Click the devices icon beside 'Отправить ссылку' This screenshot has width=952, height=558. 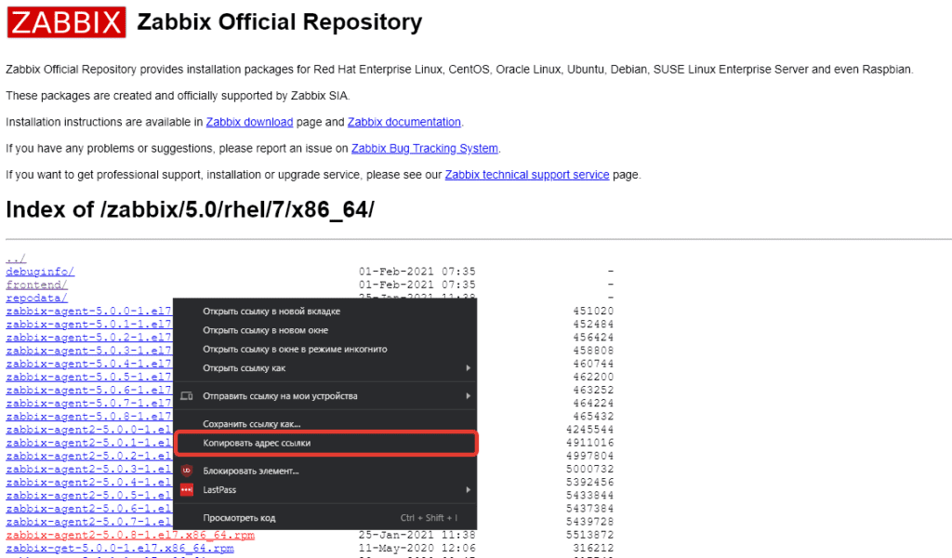(x=187, y=396)
